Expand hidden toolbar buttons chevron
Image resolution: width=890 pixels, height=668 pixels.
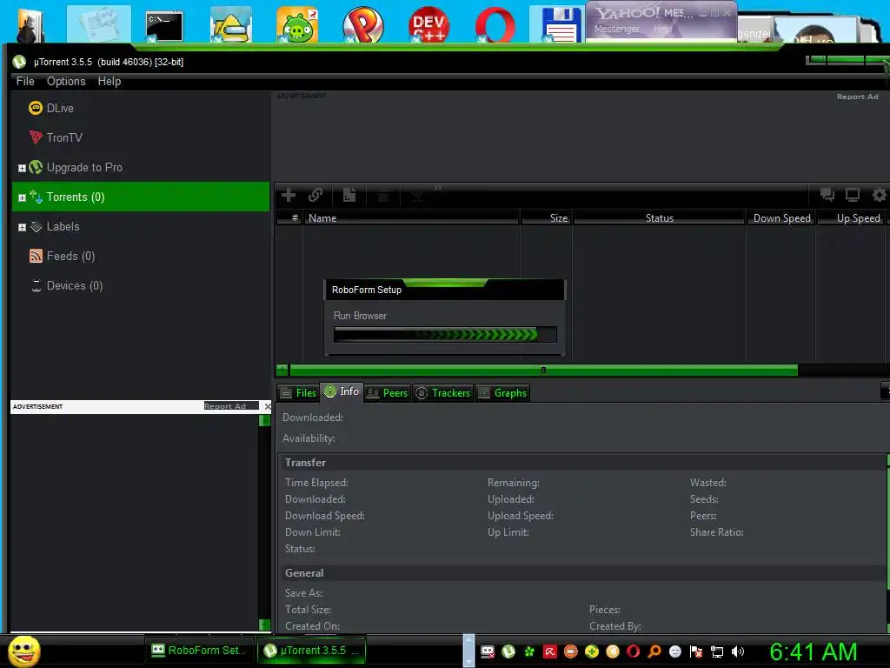point(438,188)
